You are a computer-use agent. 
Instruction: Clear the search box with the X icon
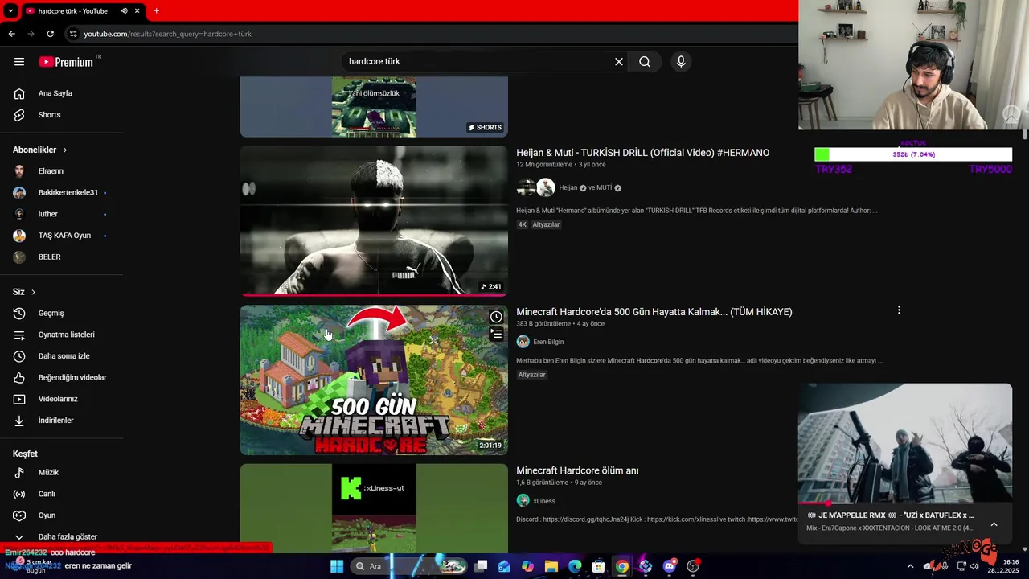point(619,62)
